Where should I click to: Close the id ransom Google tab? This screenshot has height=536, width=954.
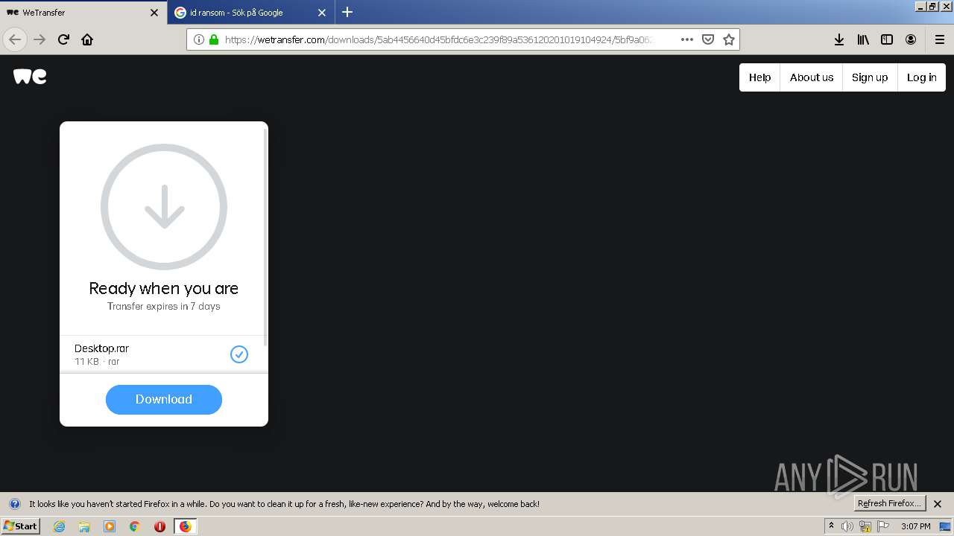click(x=322, y=13)
